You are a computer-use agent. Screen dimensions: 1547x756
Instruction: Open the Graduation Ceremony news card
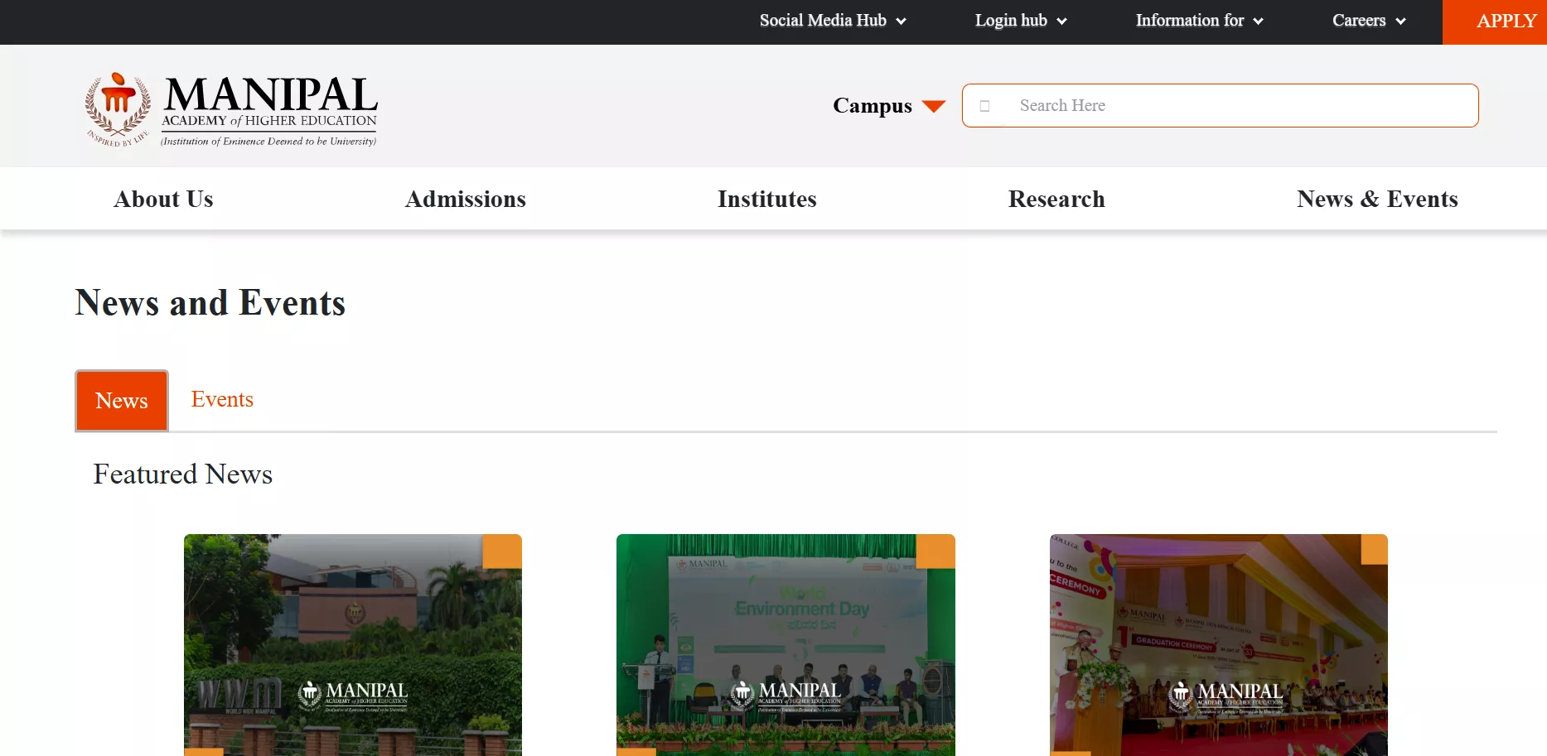(1219, 645)
